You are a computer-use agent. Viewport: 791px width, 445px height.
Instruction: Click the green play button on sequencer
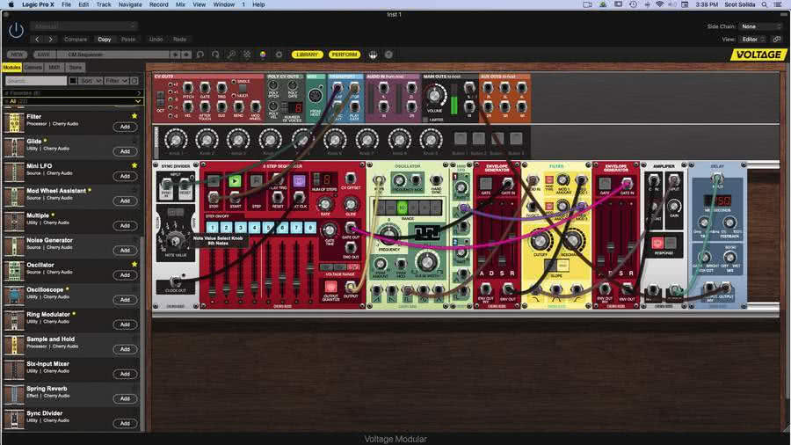(235, 180)
